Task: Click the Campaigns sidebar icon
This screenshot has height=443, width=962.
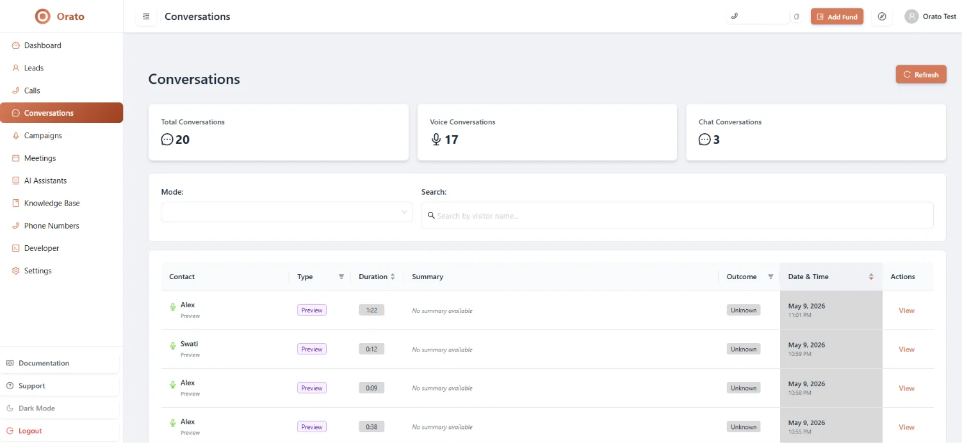Action: click(16, 136)
